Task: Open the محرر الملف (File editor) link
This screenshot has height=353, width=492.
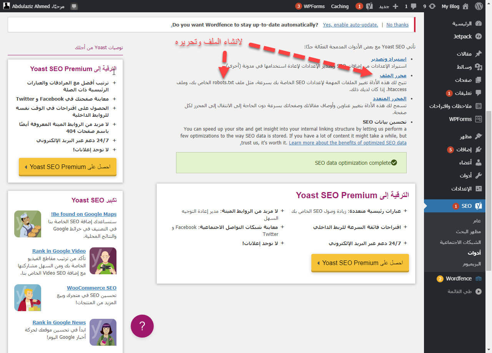Action: [x=393, y=76]
